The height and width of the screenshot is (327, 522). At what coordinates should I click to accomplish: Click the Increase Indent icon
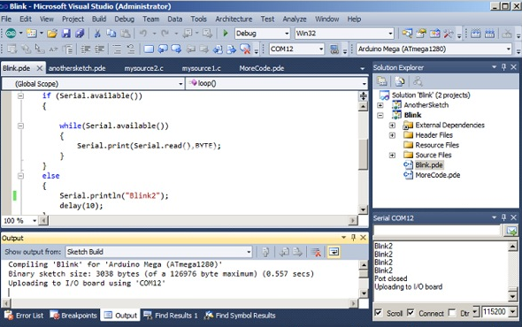[99, 49]
